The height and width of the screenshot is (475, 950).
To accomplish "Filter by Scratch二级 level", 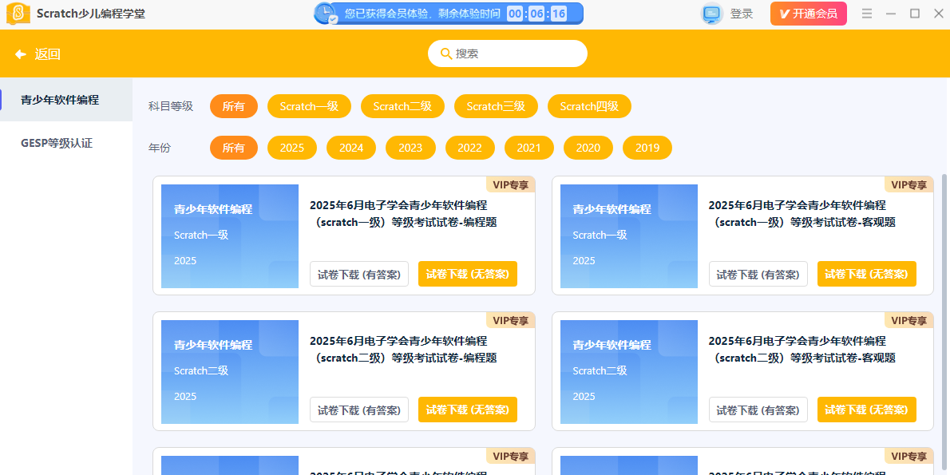I will click(402, 107).
